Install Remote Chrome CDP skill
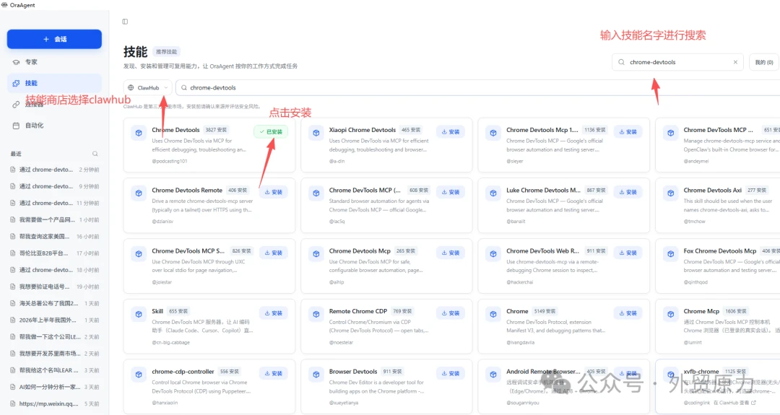The image size is (780, 415). (451, 313)
